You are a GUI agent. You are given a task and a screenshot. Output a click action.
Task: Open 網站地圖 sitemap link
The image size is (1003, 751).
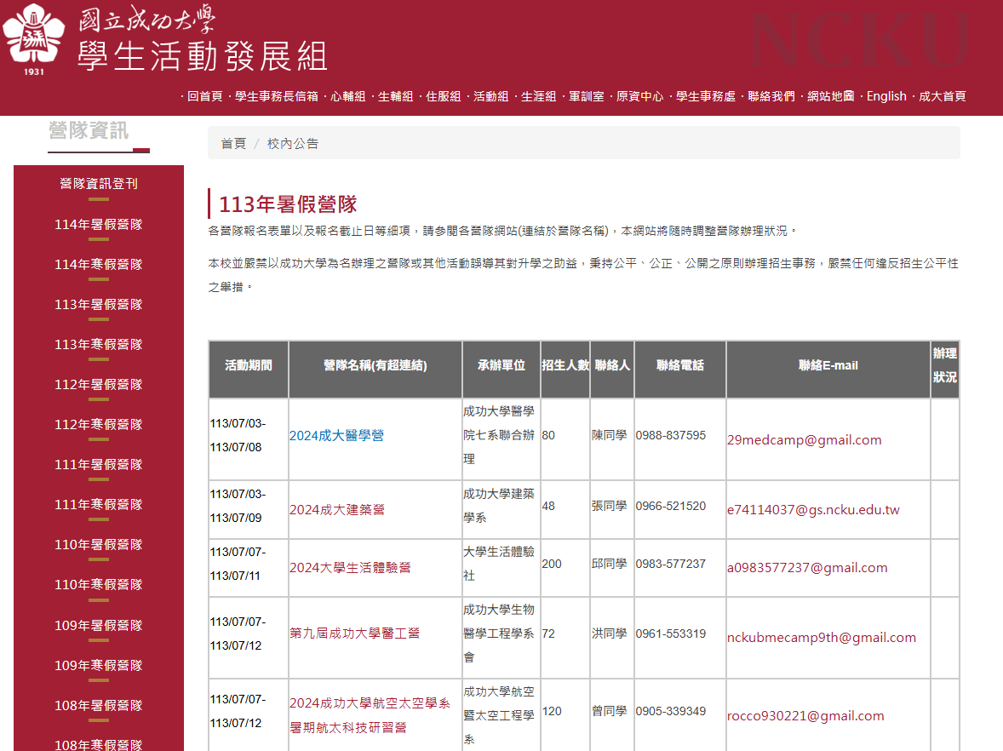click(830, 96)
